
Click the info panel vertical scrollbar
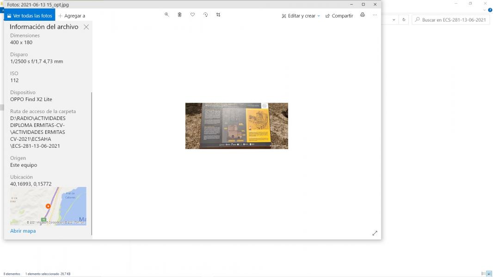point(92,163)
